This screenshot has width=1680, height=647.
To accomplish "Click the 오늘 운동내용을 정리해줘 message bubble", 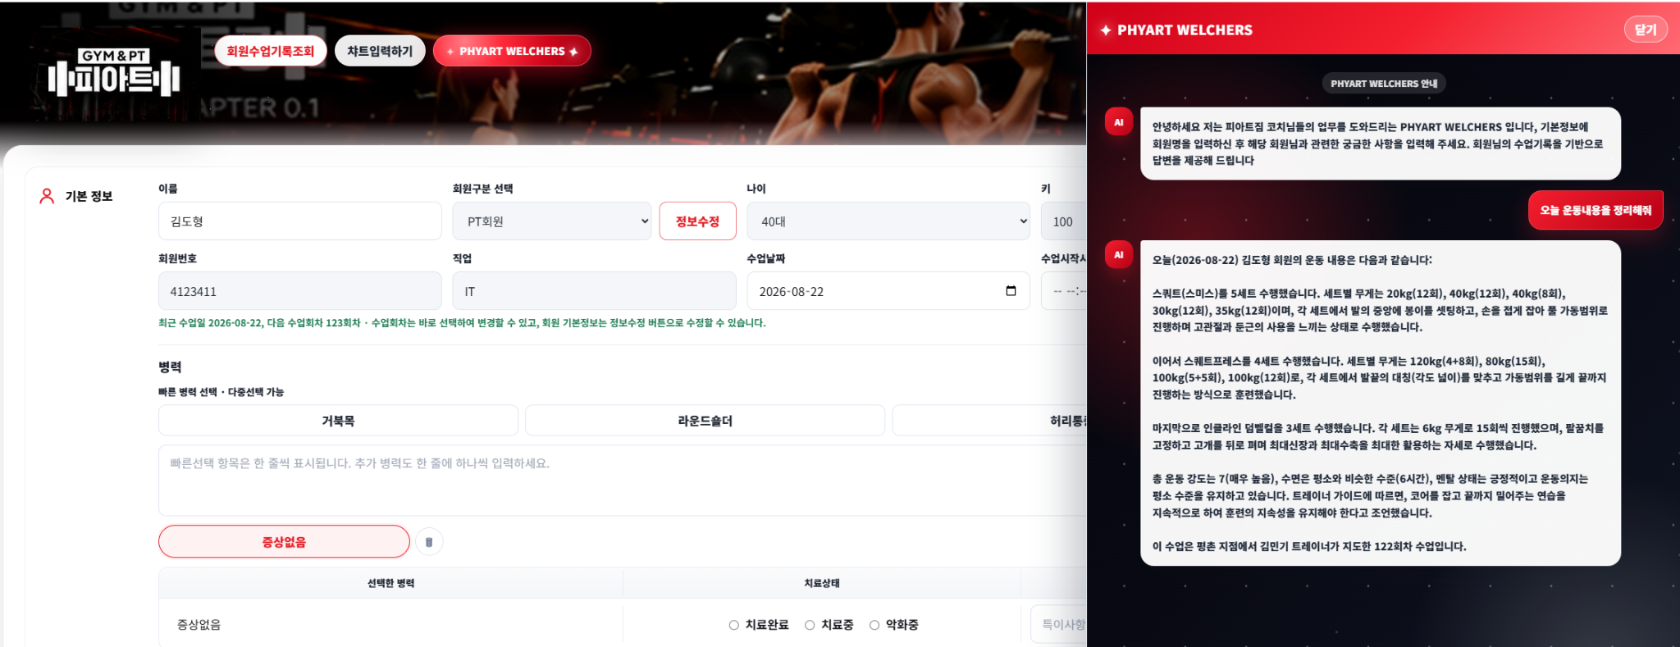I will 1596,210.
